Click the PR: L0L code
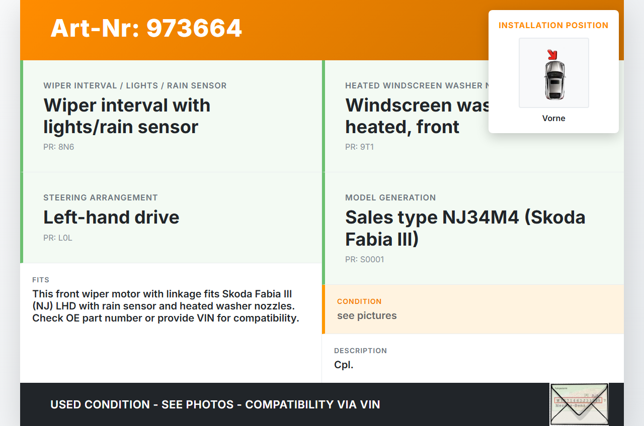The image size is (644, 426). tap(58, 238)
